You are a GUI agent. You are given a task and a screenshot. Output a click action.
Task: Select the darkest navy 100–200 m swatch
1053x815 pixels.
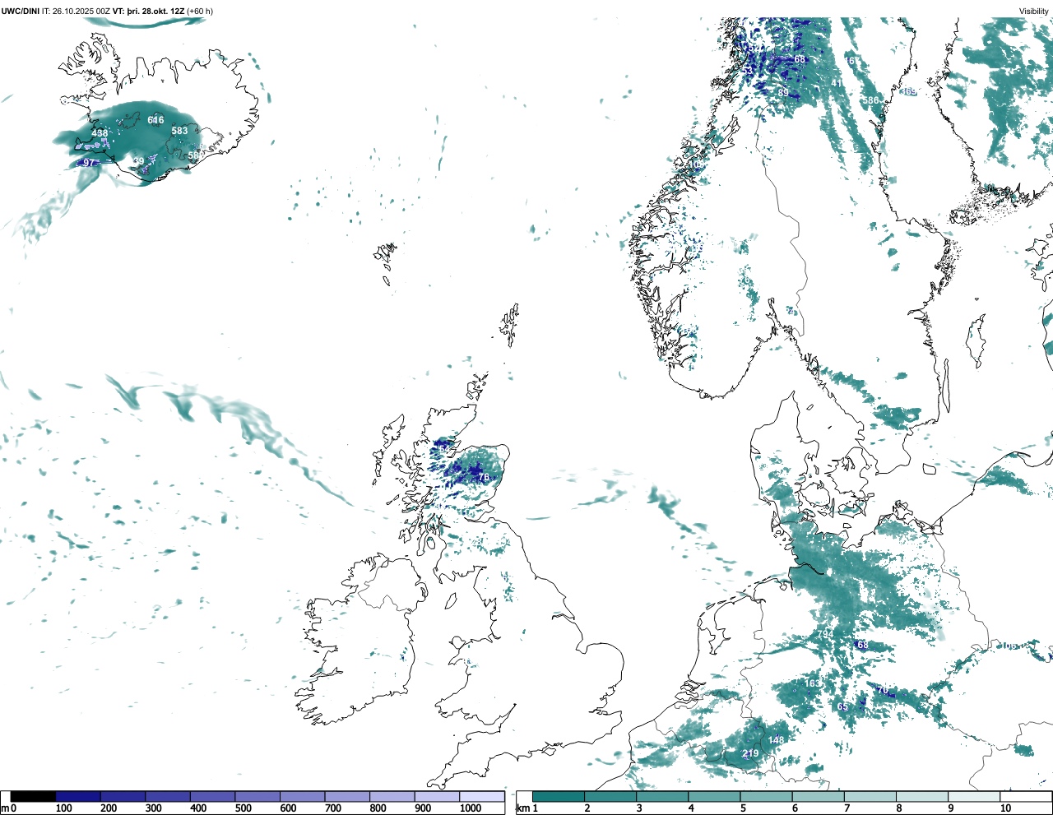(78, 797)
